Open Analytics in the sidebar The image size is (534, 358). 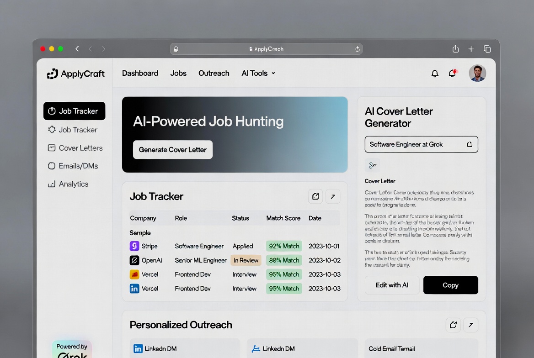(x=68, y=184)
